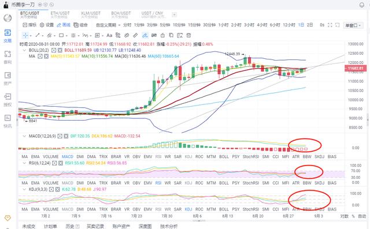Collapse the KDJ panel chevron
This screenshot has width=370, height=229.
(x=24, y=189)
